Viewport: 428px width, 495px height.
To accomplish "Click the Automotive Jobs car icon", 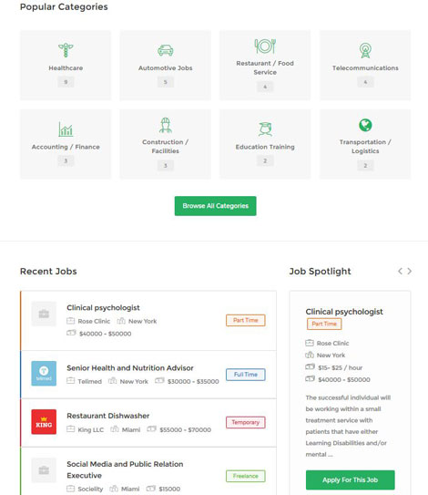I will point(165,50).
